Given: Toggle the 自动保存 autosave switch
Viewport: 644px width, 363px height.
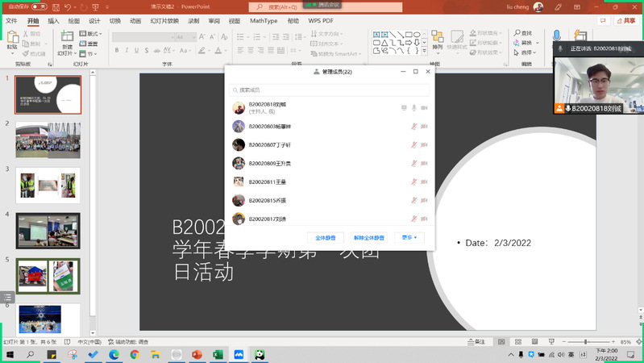Looking at the screenshot, I should [x=38, y=6].
